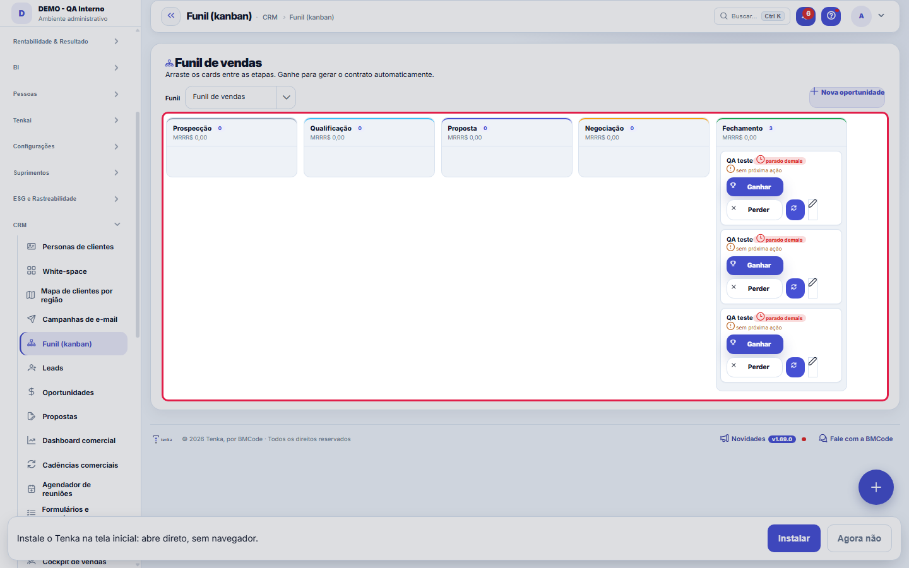Select the Funil (kanban) sidebar icon
The width and height of the screenshot is (909, 568).
pos(31,344)
